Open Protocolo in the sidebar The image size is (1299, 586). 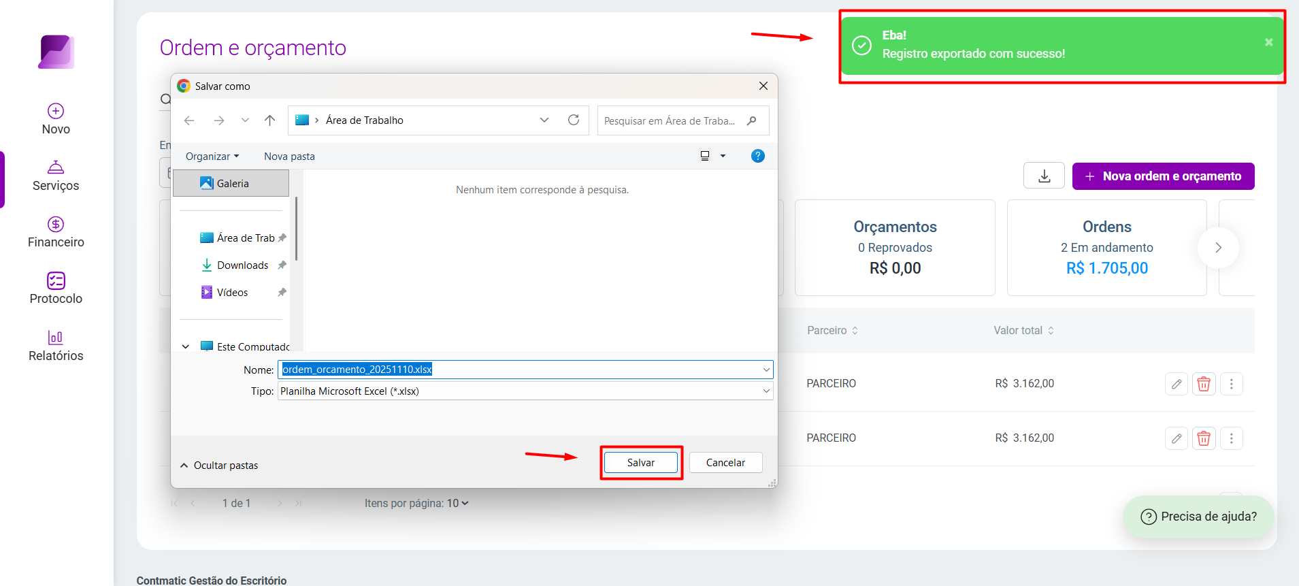(56, 289)
